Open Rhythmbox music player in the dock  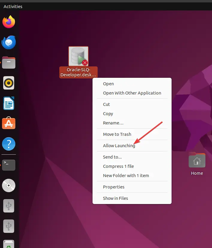point(9,83)
